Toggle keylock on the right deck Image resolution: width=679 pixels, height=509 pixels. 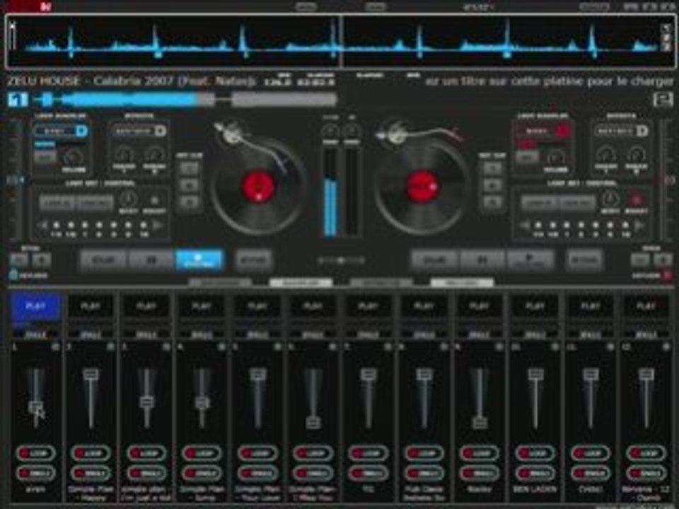pos(667,275)
